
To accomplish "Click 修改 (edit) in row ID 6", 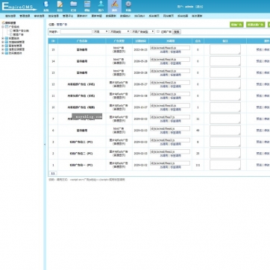I will 266,131.
